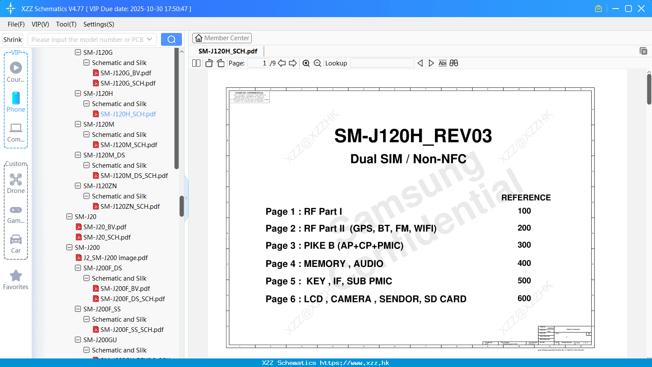This screenshot has height=367, width=652.
Task: Open the Game console category
Action: click(x=16, y=214)
